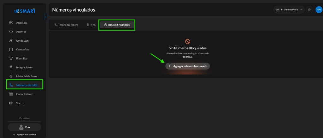This screenshot has width=323, height=138.
Task: Open Conocimiento atom icon
Action: 11,94
